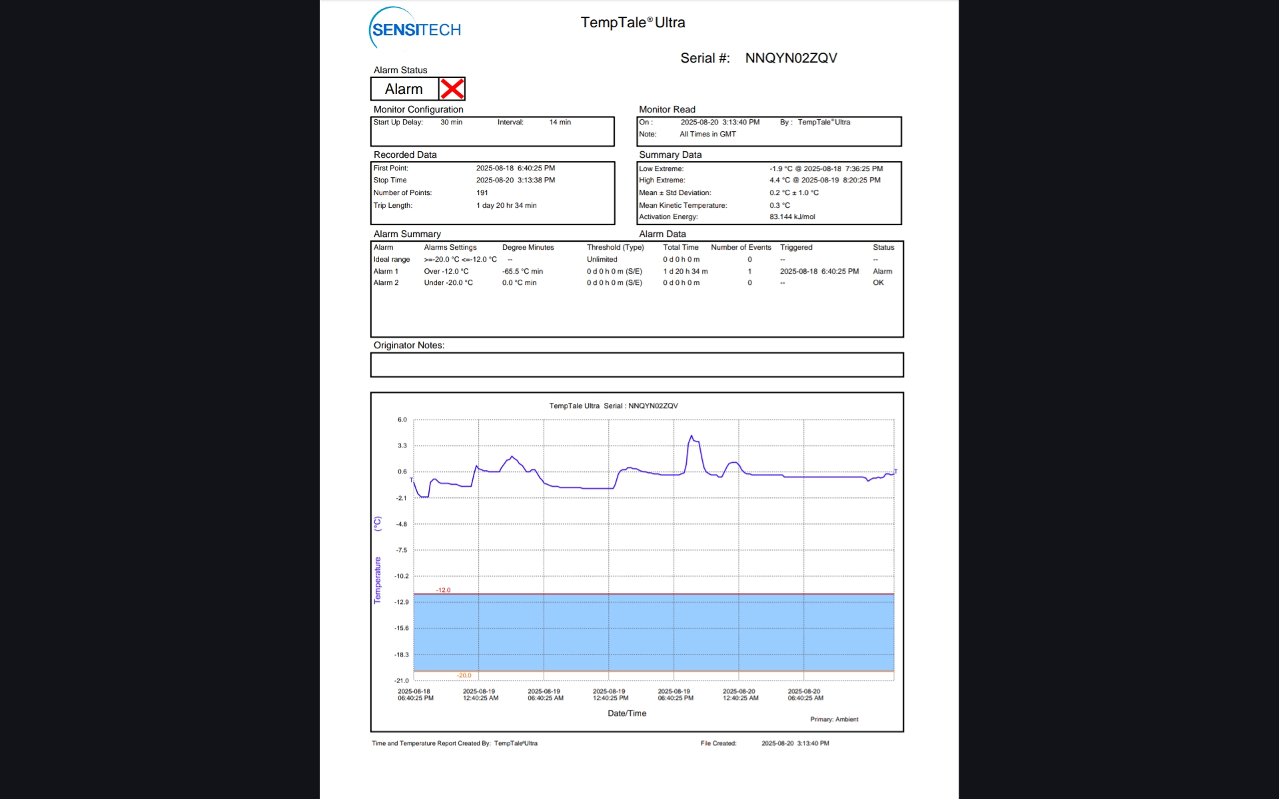This screenshot has height=799, width=1279.
Task: Click the Alarm status box text
Action: pos(404,89)
